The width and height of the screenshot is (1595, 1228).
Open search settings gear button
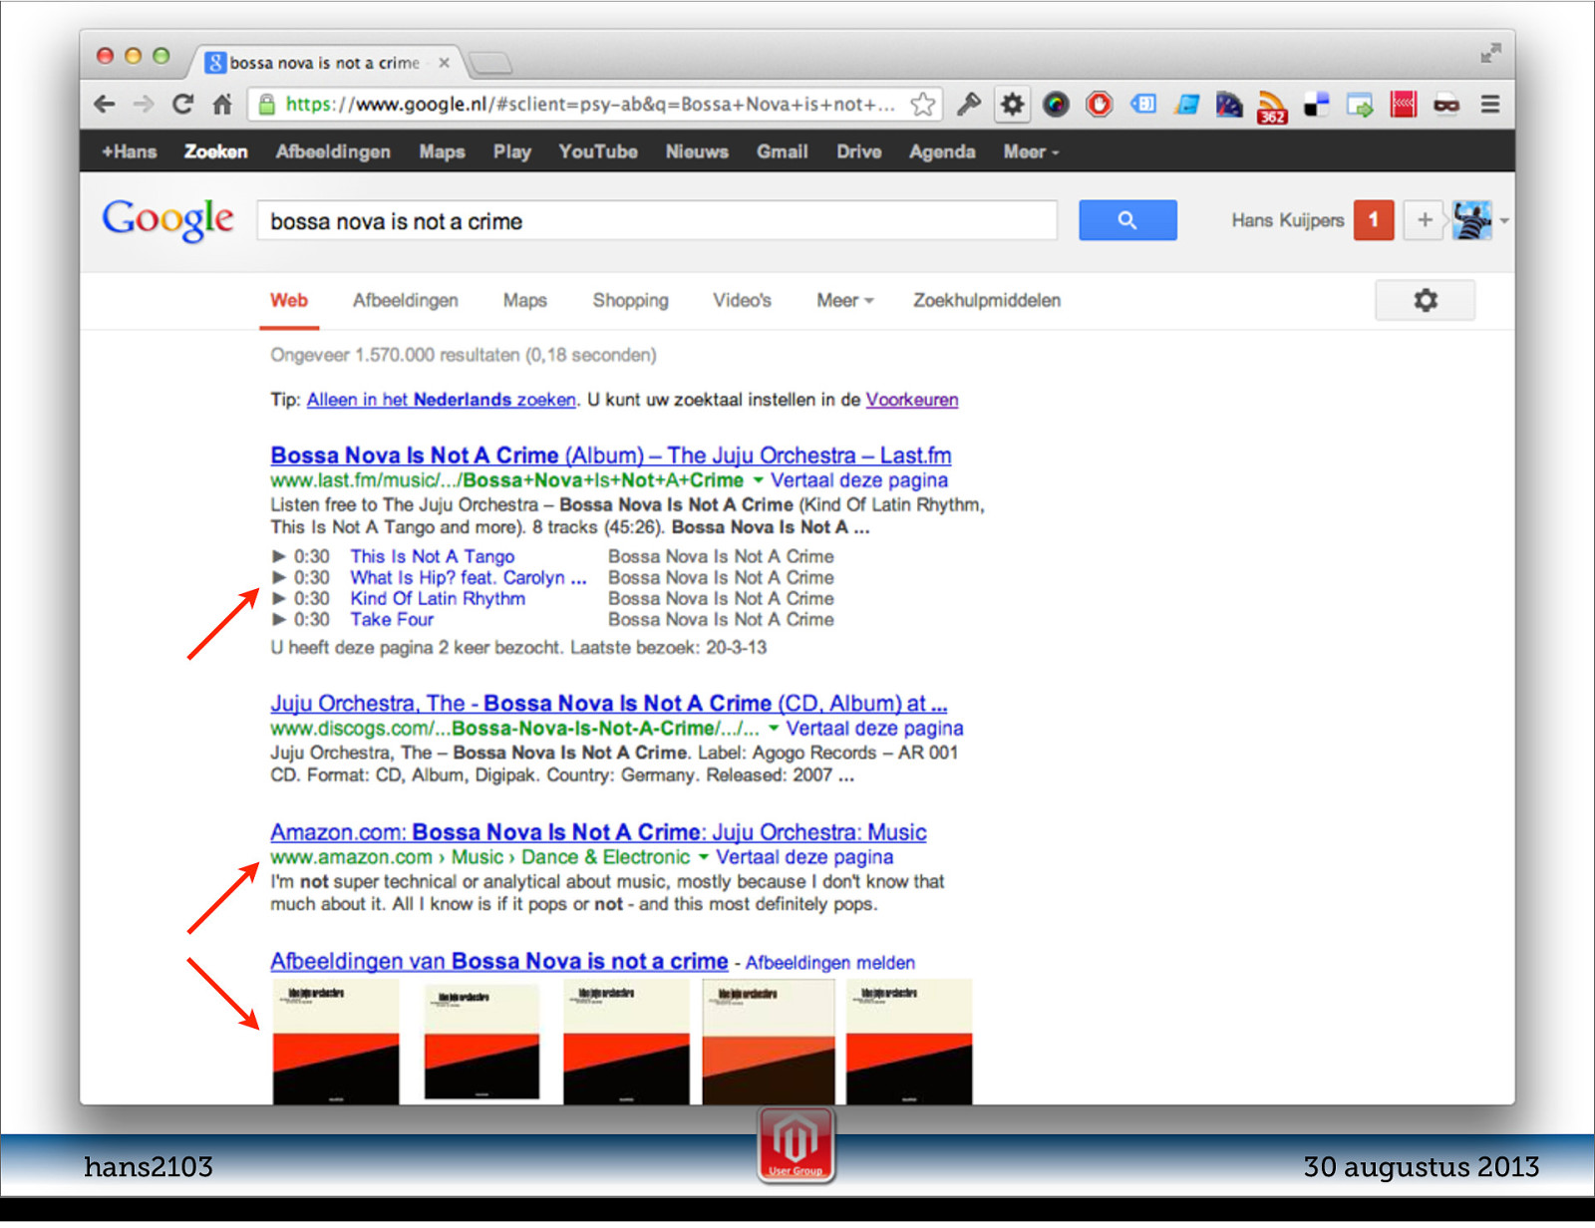click(x=1426, y=300)
